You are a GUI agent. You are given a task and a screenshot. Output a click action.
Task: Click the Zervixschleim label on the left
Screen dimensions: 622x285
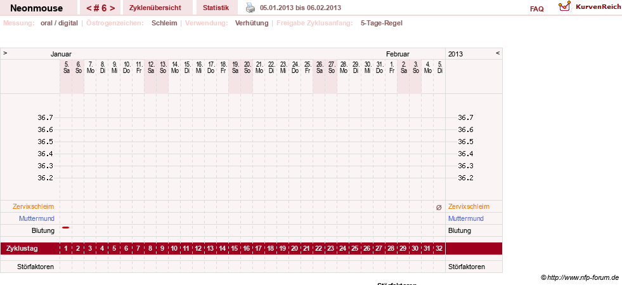[34, 206]
